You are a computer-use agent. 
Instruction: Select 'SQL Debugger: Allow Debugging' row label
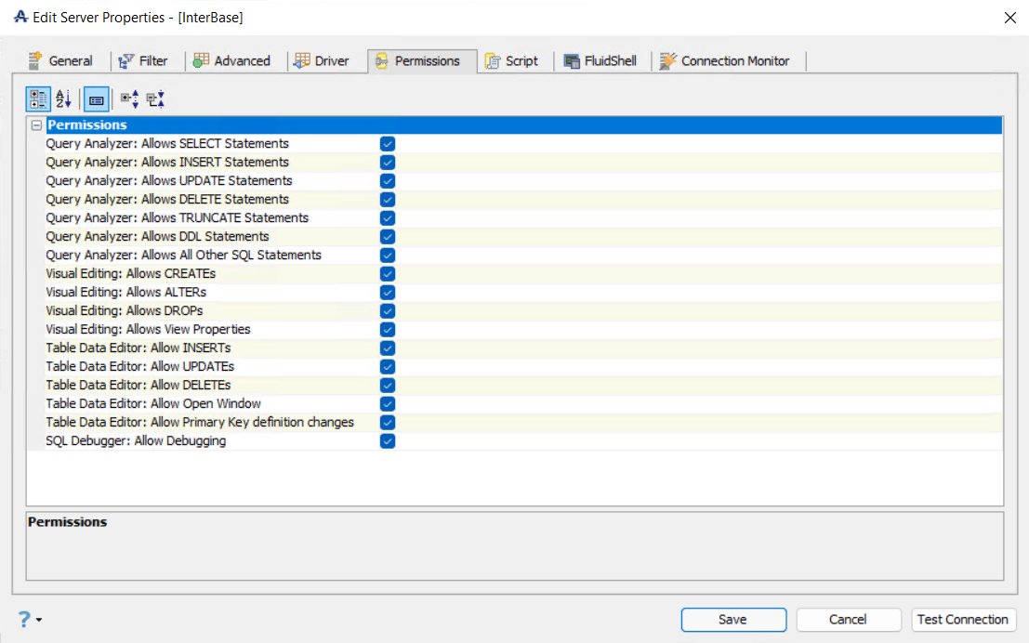pyautogui.click(x=136, y=441)
